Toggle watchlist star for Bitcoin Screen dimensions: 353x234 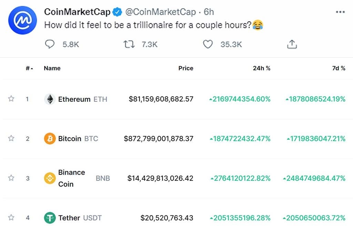click(11, 138)
